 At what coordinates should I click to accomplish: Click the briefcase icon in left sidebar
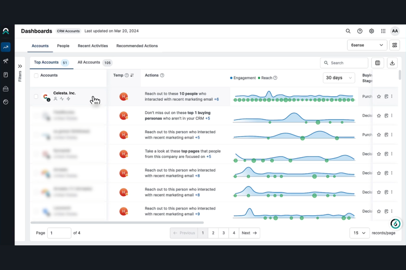pos(5,88)
